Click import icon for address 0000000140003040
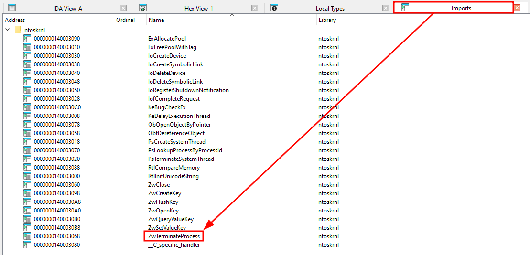Screen dimensions: 530x255 tap(27, 73)
